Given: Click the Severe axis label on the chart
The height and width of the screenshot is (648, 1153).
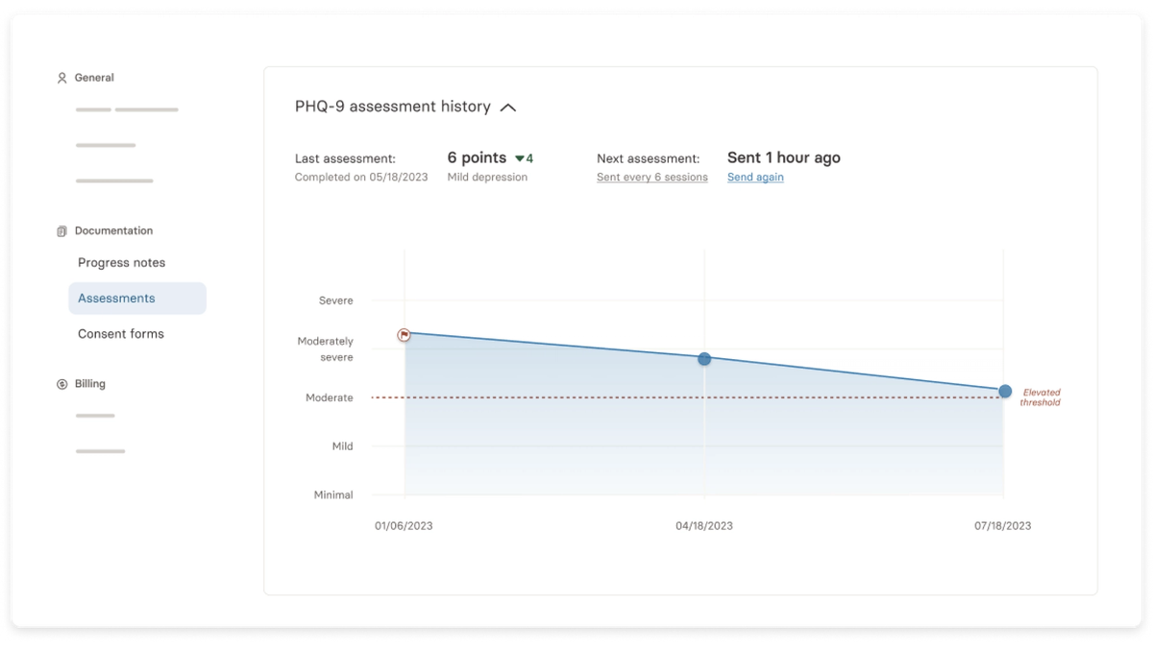Looking at the screenshot, I should coord(335,300).
